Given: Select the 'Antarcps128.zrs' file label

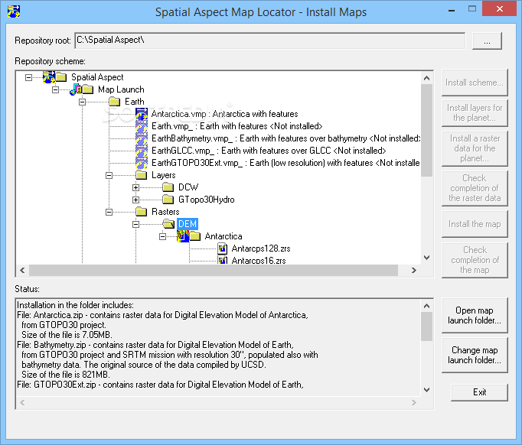Looking at the screenshot, I should [x=261, y=248].
